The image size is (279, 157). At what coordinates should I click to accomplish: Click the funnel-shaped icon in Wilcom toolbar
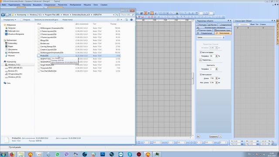coord(149,13)
